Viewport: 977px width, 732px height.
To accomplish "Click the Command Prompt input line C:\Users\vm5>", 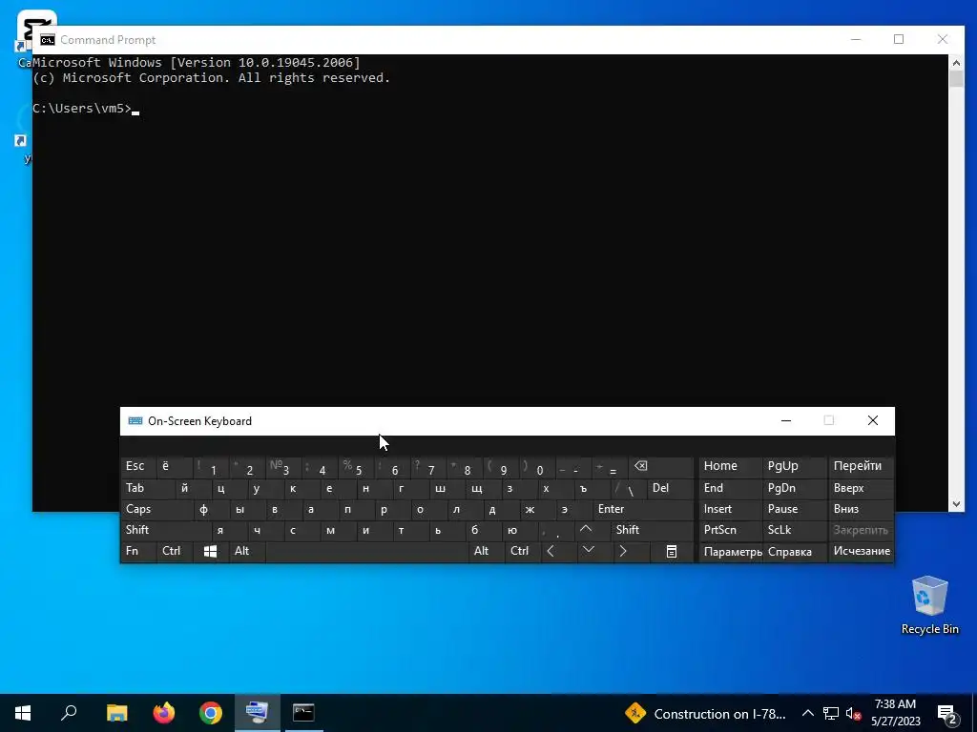I will pyautogui.click(x=82, y=109).
